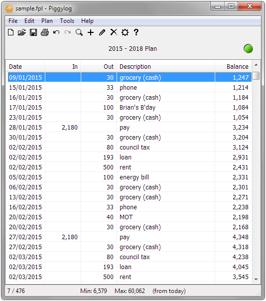266x301 pixels.
Task: Click the Description column header
Action: point(165,67)
